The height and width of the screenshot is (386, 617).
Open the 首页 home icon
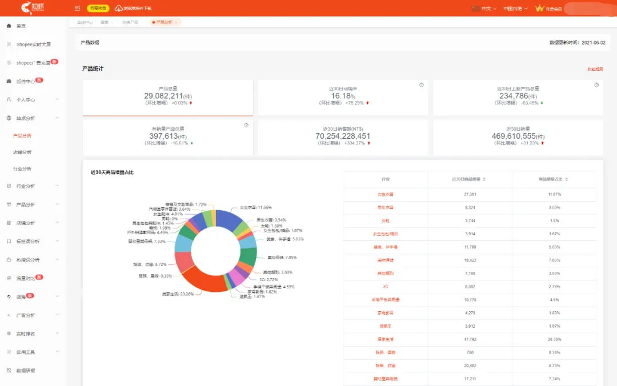[9, 26]
